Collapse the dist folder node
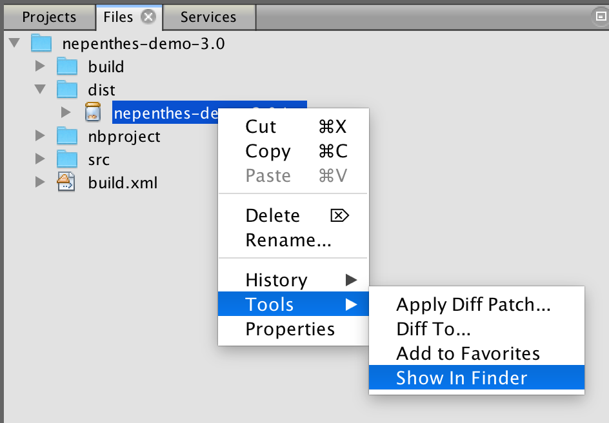This screenshot has width=609, height=423. 40,89
